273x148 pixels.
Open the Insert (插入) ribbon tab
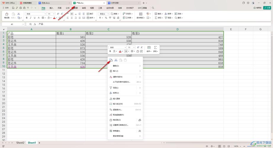click(x=51, y=8)
